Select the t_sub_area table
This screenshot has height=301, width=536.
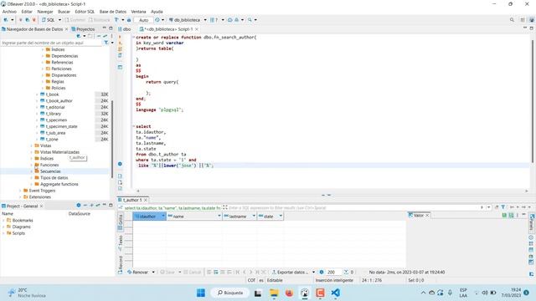click(55, 133)
